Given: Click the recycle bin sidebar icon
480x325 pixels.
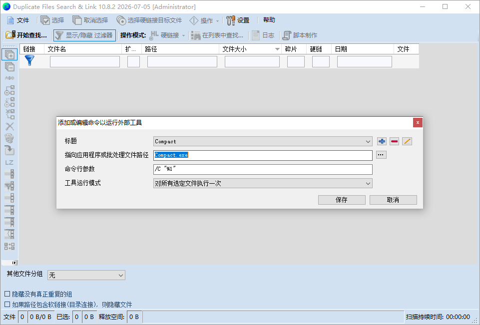Looking at the screenshot, I should (x=9, y=138).
